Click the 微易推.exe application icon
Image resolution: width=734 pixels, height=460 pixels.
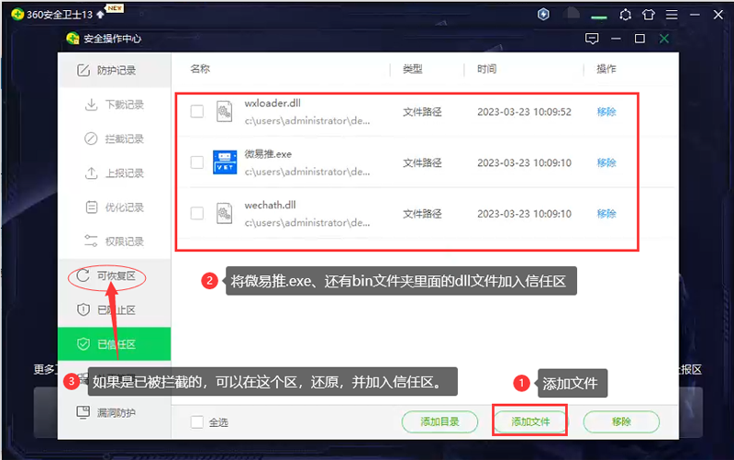tap(225, 163)
